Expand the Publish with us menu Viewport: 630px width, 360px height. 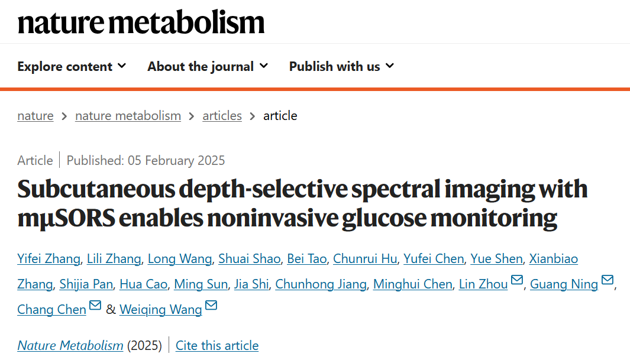(341, 66)
